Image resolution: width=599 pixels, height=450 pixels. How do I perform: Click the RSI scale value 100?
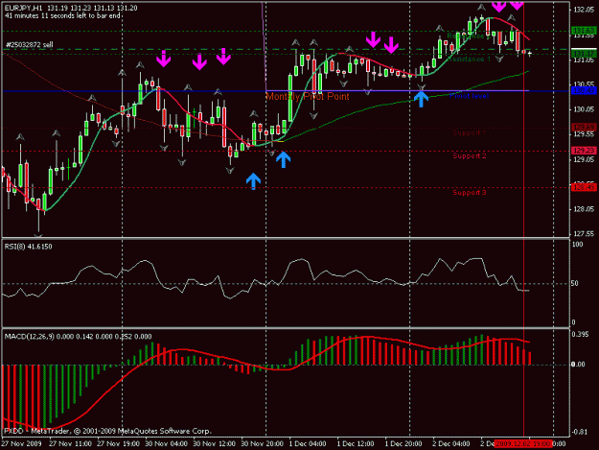click(578, 245)
